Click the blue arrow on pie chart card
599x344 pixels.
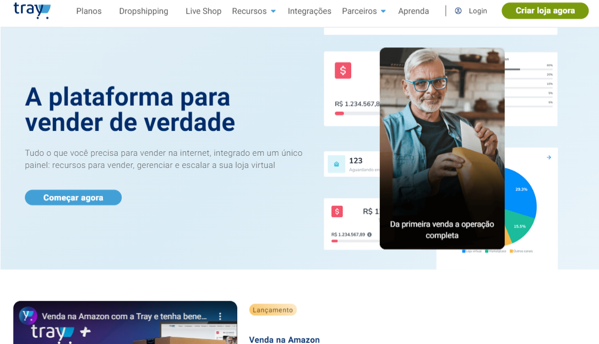pyautogui.click(x=549, y=157)
